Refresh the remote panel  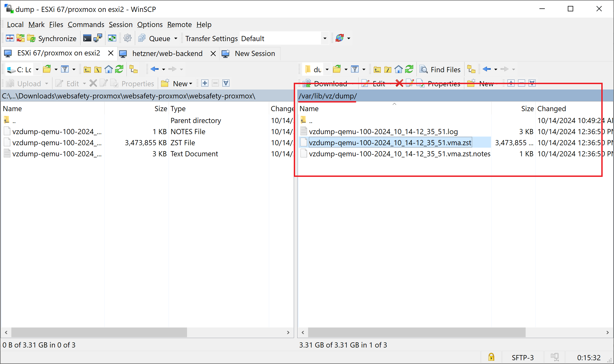tap(409, 70)
